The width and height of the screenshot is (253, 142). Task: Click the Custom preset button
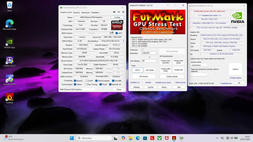pyautogui.click(x=172, y=76)
